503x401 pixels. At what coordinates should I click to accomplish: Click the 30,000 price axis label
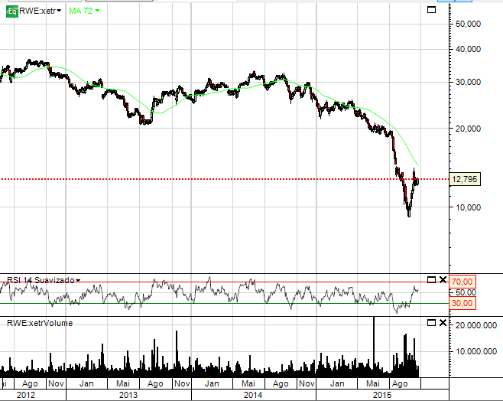click(x=468, y=82)
